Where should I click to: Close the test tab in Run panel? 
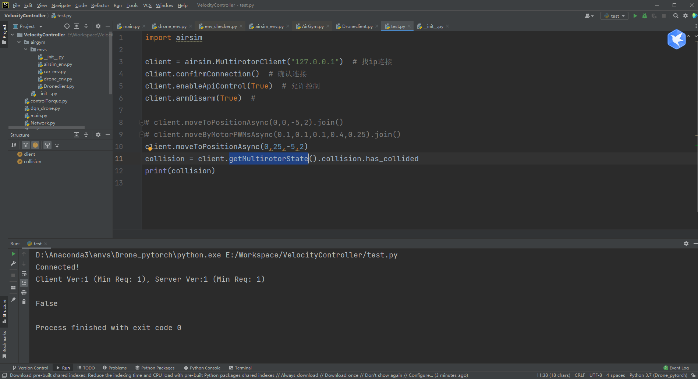click(x=46, y=244)
